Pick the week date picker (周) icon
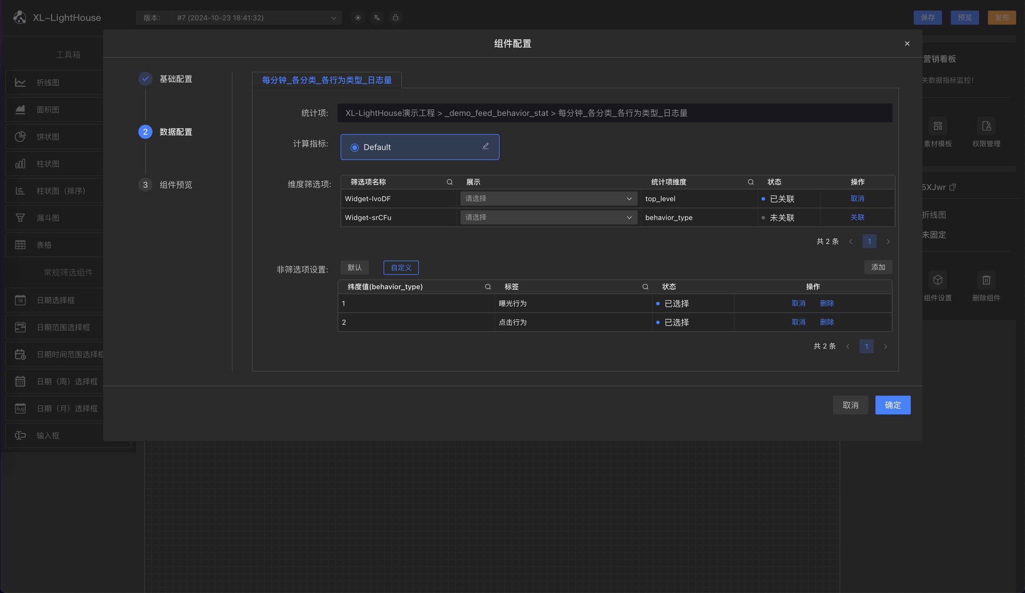Screen dimensions: 1025x593 pyautogui.click(x=20, y=381)
